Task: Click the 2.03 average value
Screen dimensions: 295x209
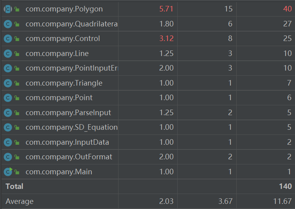Action: [x=166, y=201]
